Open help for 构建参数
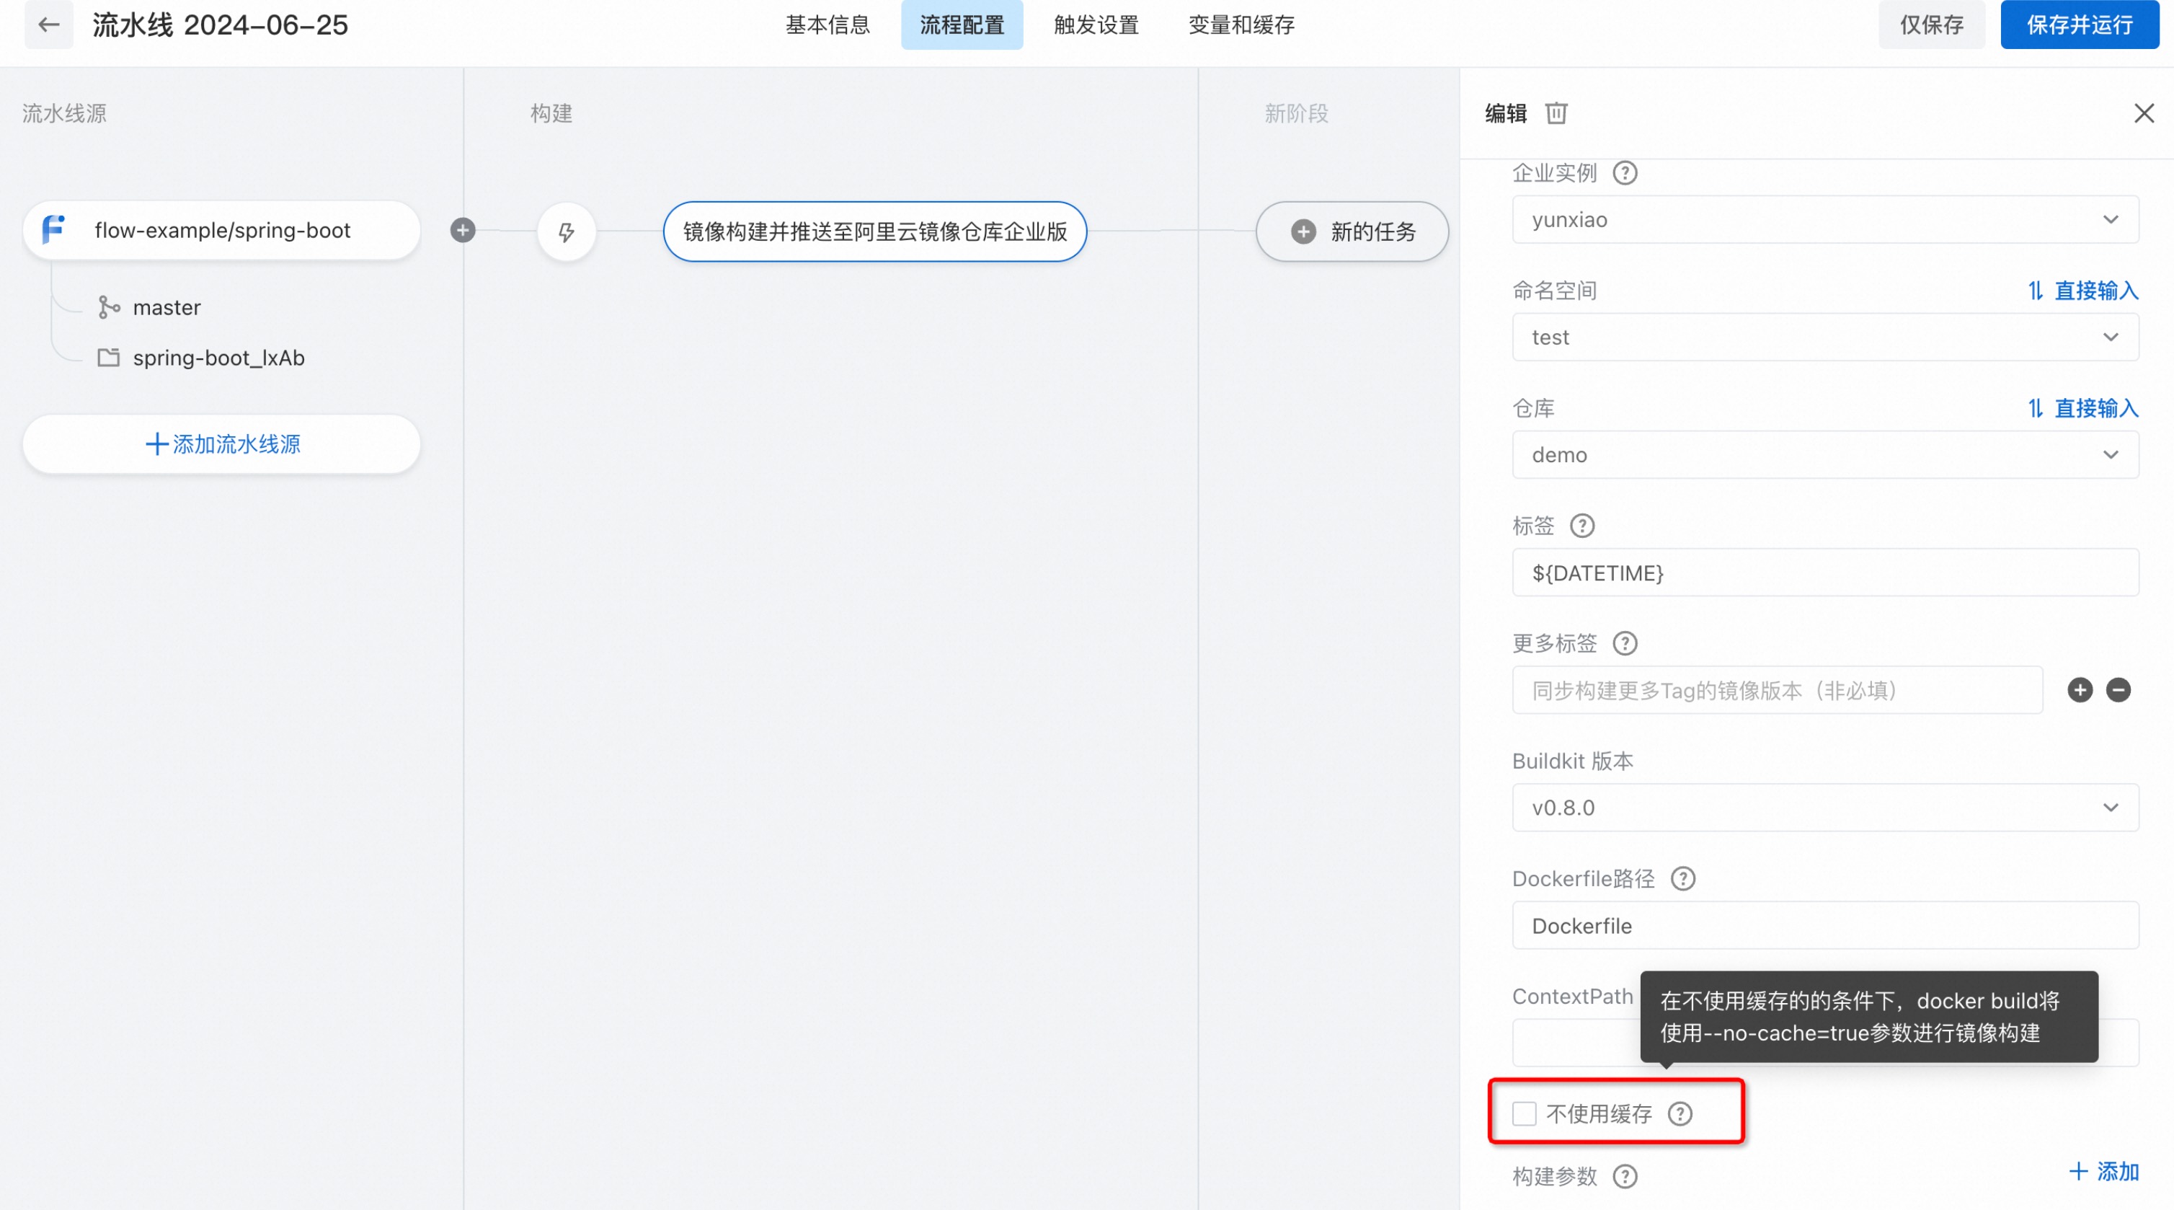This screenshot has width=2174, height=1210. tap(1625, 1176)
